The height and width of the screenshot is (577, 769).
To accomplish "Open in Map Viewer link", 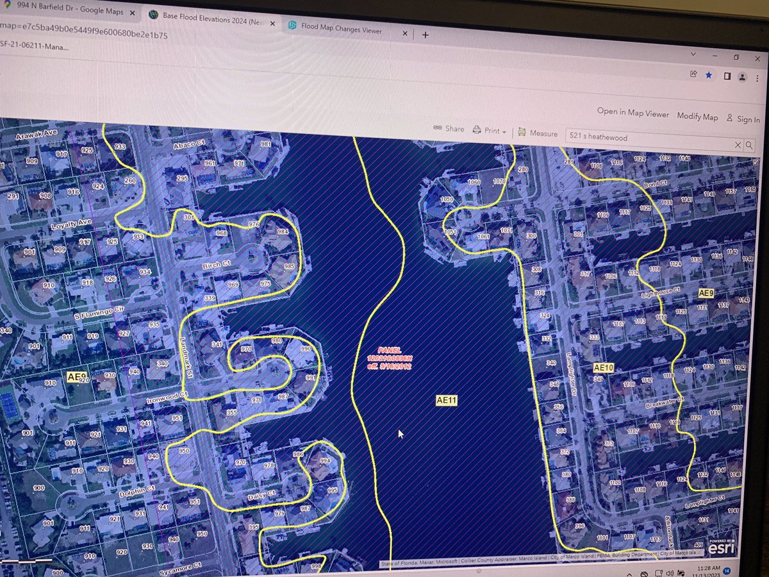I will tap(633, 112).
